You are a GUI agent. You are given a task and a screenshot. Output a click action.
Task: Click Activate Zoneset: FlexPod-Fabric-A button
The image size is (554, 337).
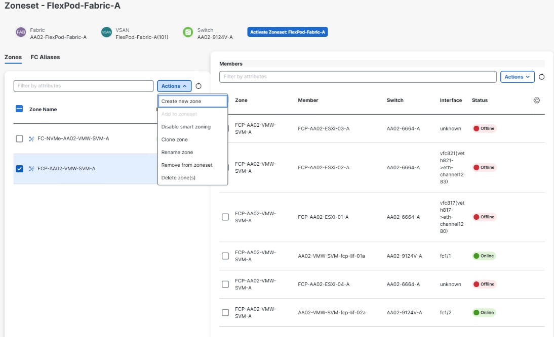pos(287,32)
